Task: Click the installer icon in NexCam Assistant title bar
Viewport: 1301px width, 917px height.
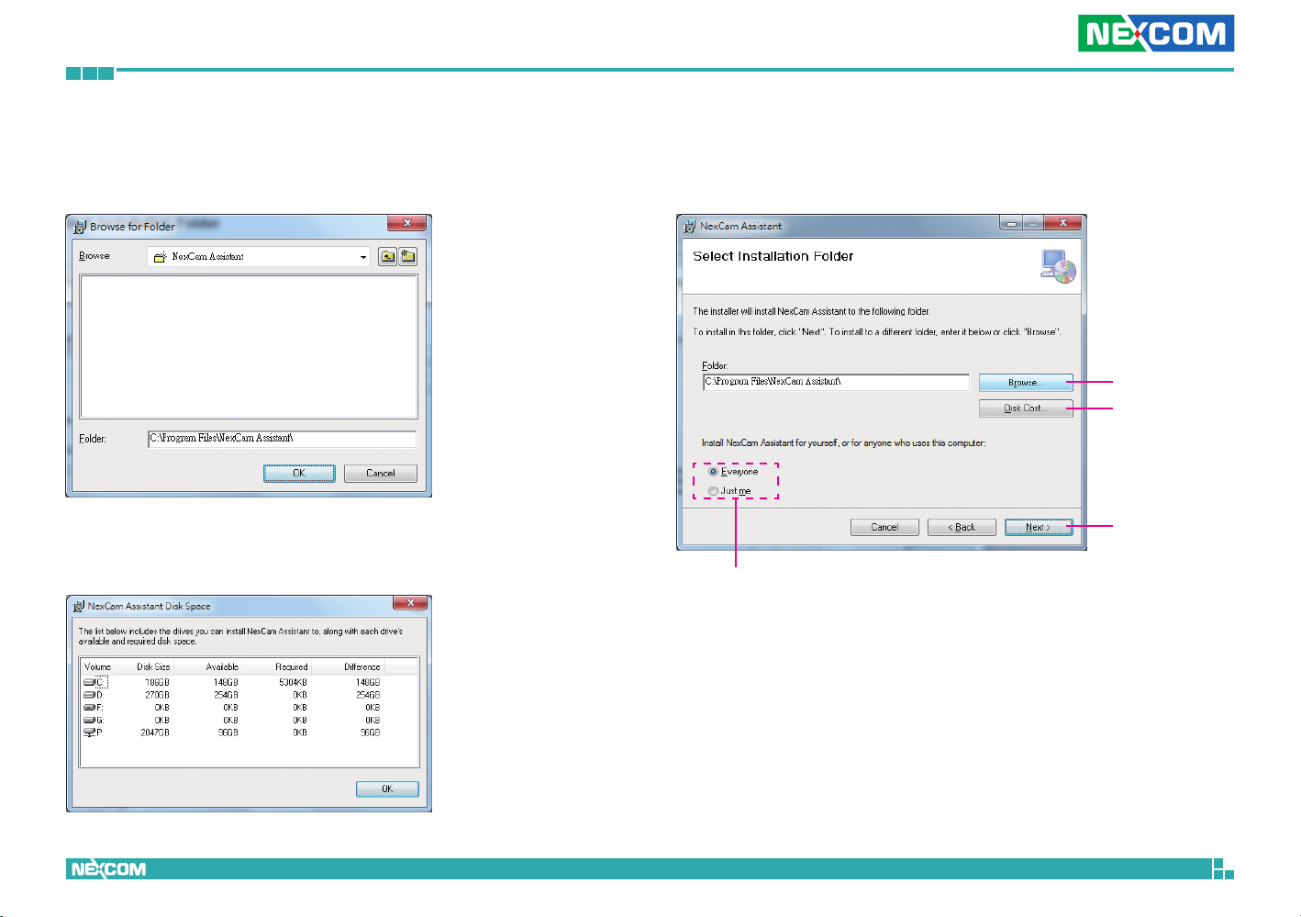Action: click(690, 226)
